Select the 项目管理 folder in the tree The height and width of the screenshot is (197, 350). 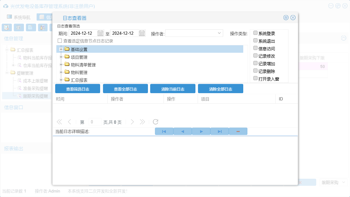coord(79,57)
